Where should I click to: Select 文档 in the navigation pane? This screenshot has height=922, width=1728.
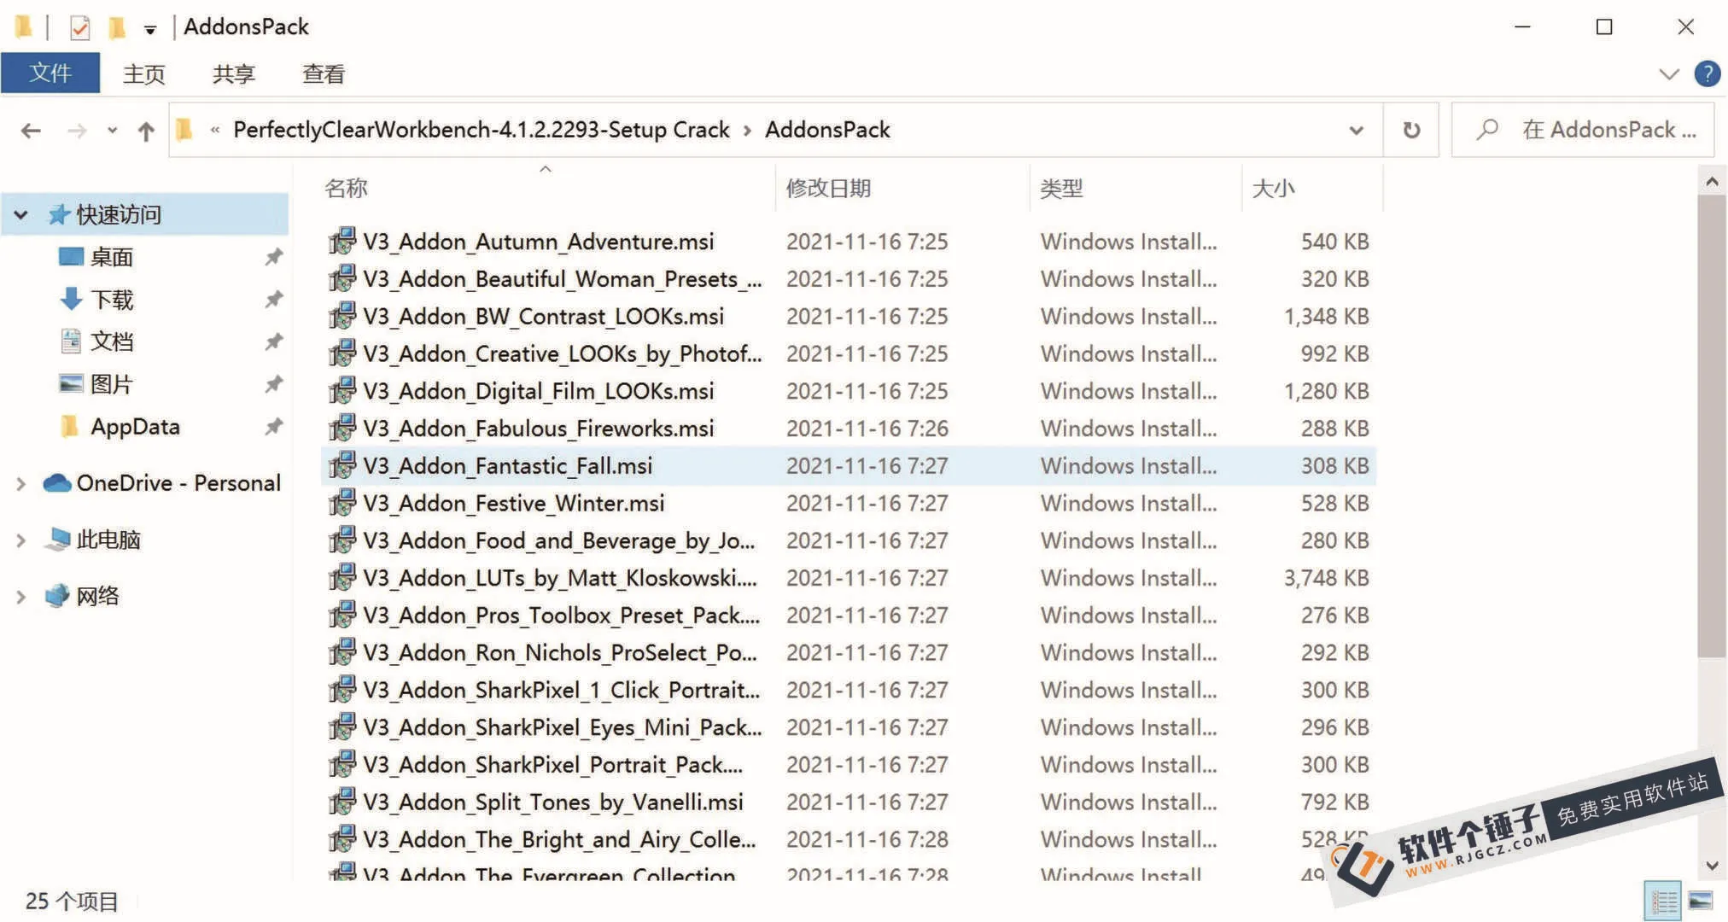pos(112,341)
